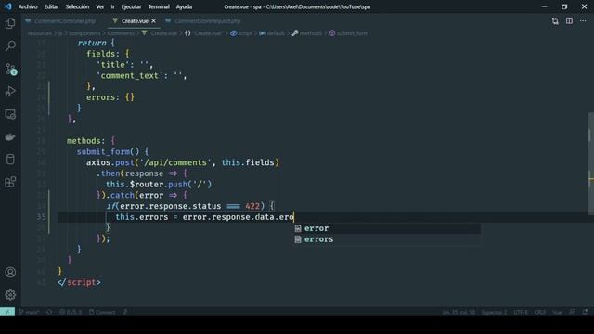The height and width of the screenshot is (334, 594).
Task: Click the remote window indicator in status bar
Action: (7, 312)
